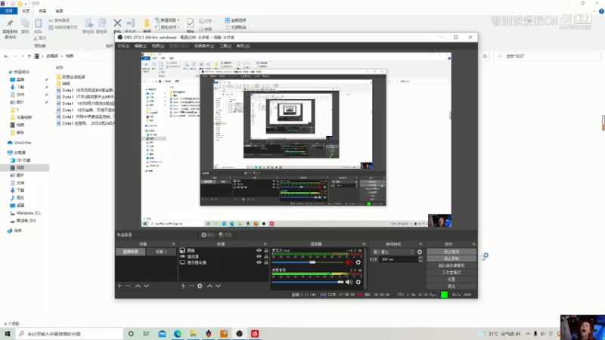This screenshot has width=605, height=340.
Task: Open Properties checkmark icon in Explorer ribbon
Action: coord(191,25)
